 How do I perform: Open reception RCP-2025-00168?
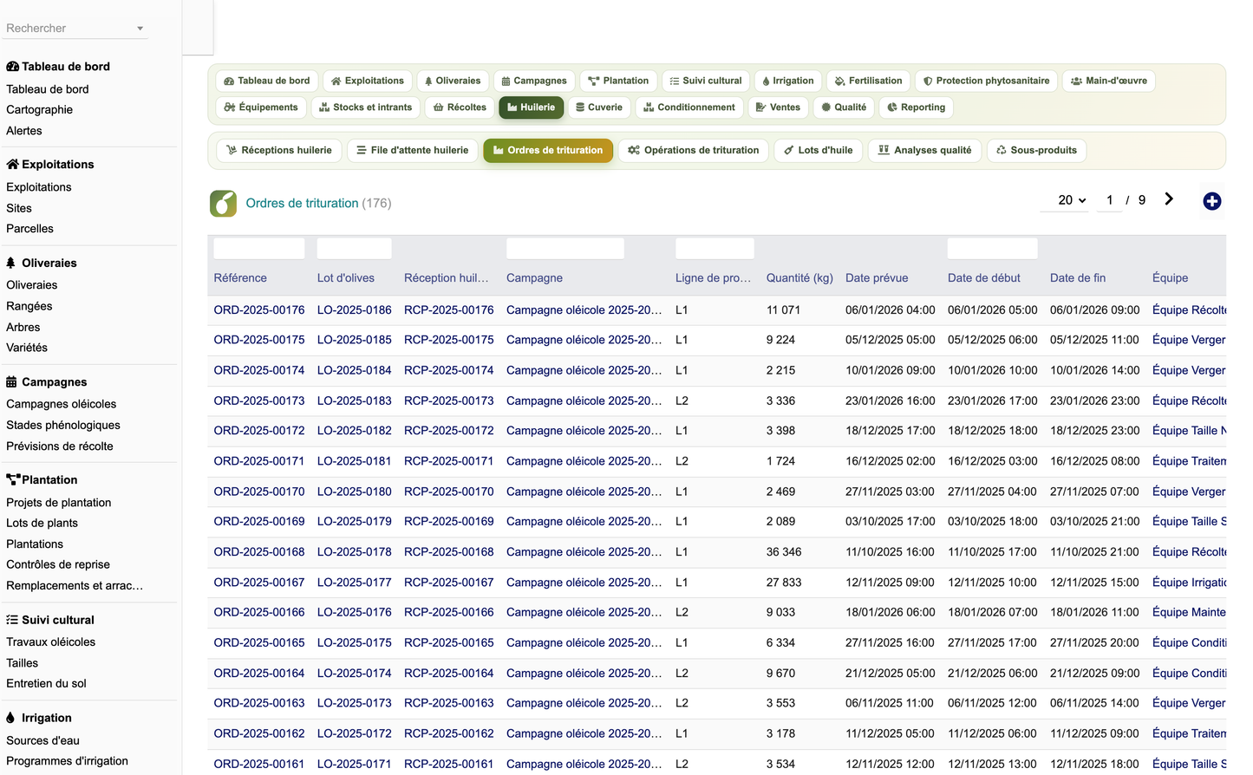[x=449, y=552]
